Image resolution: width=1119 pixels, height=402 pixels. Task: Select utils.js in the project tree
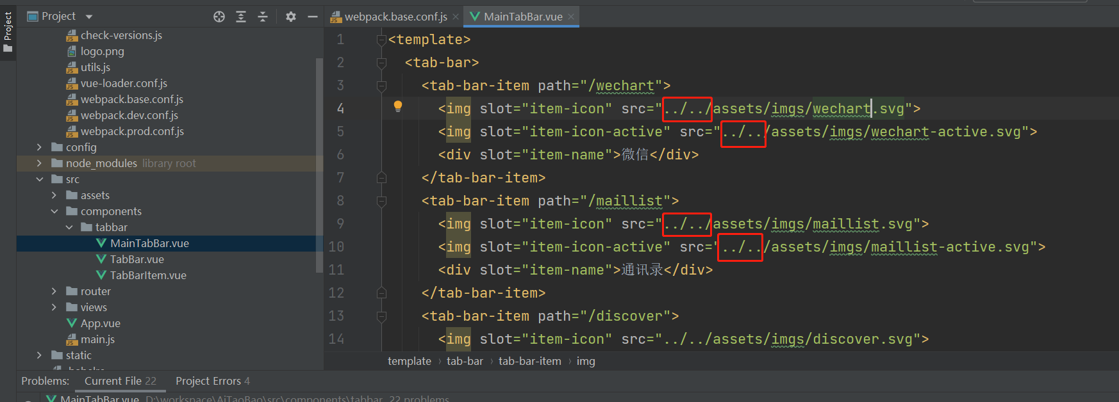[x=95, y=67]
